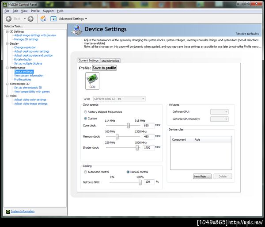265x227 pixels.
Task: Click the Advanced Settings view icon
Action: [53, 19]
